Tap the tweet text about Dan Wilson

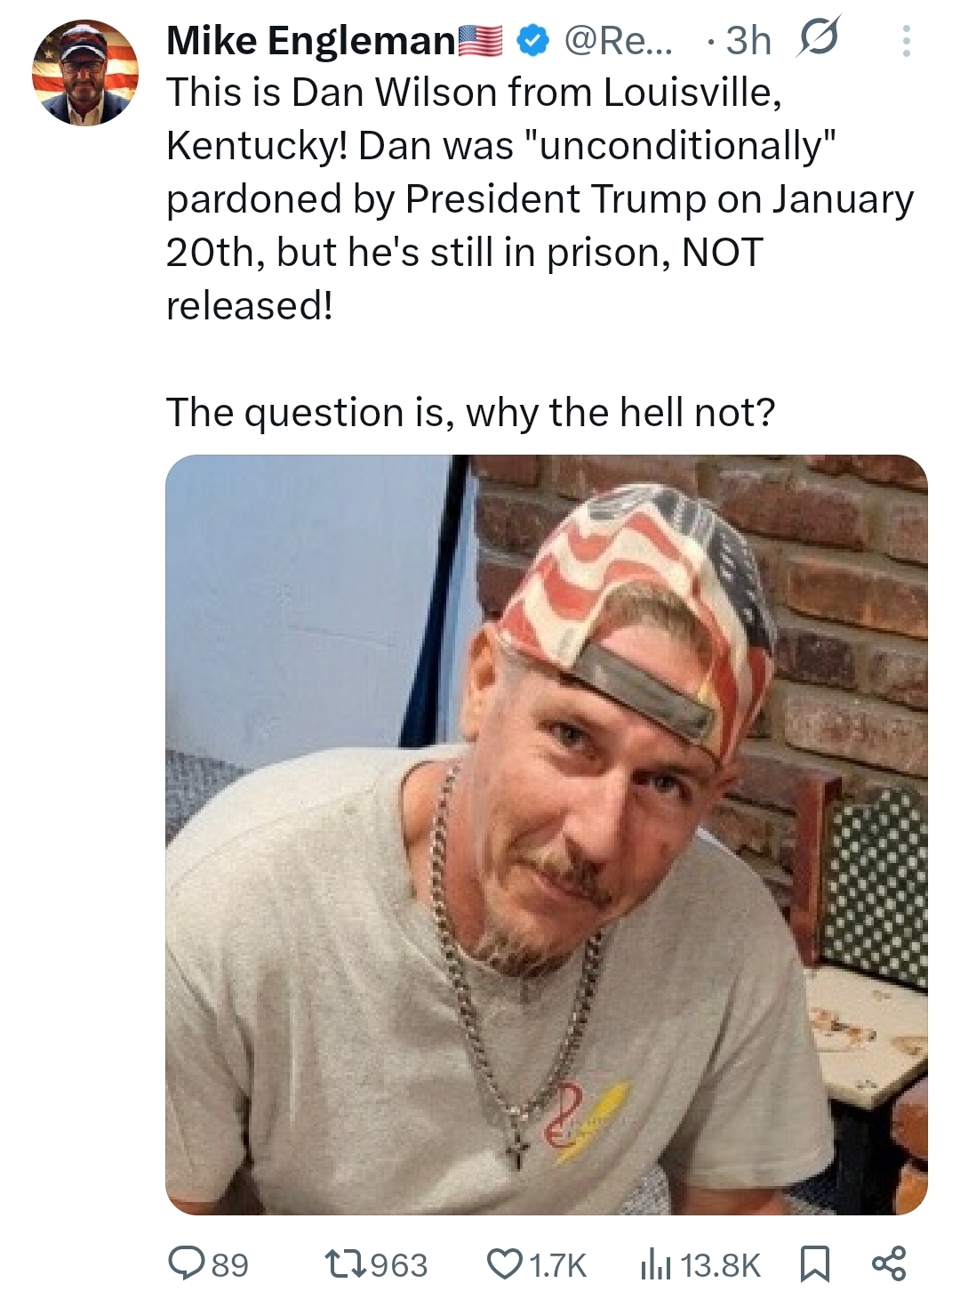click(540, 198)
